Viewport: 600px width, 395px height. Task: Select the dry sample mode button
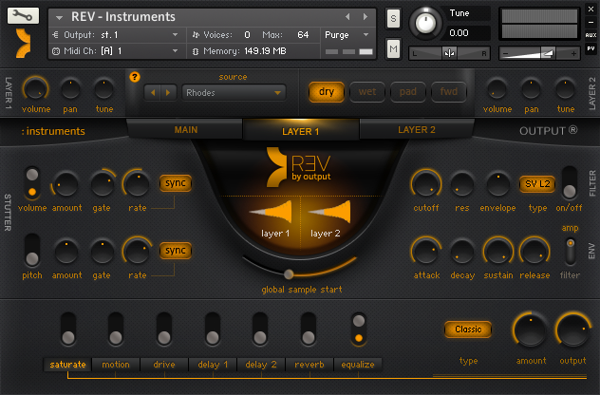pyautogui.click(x=327, y=92)
